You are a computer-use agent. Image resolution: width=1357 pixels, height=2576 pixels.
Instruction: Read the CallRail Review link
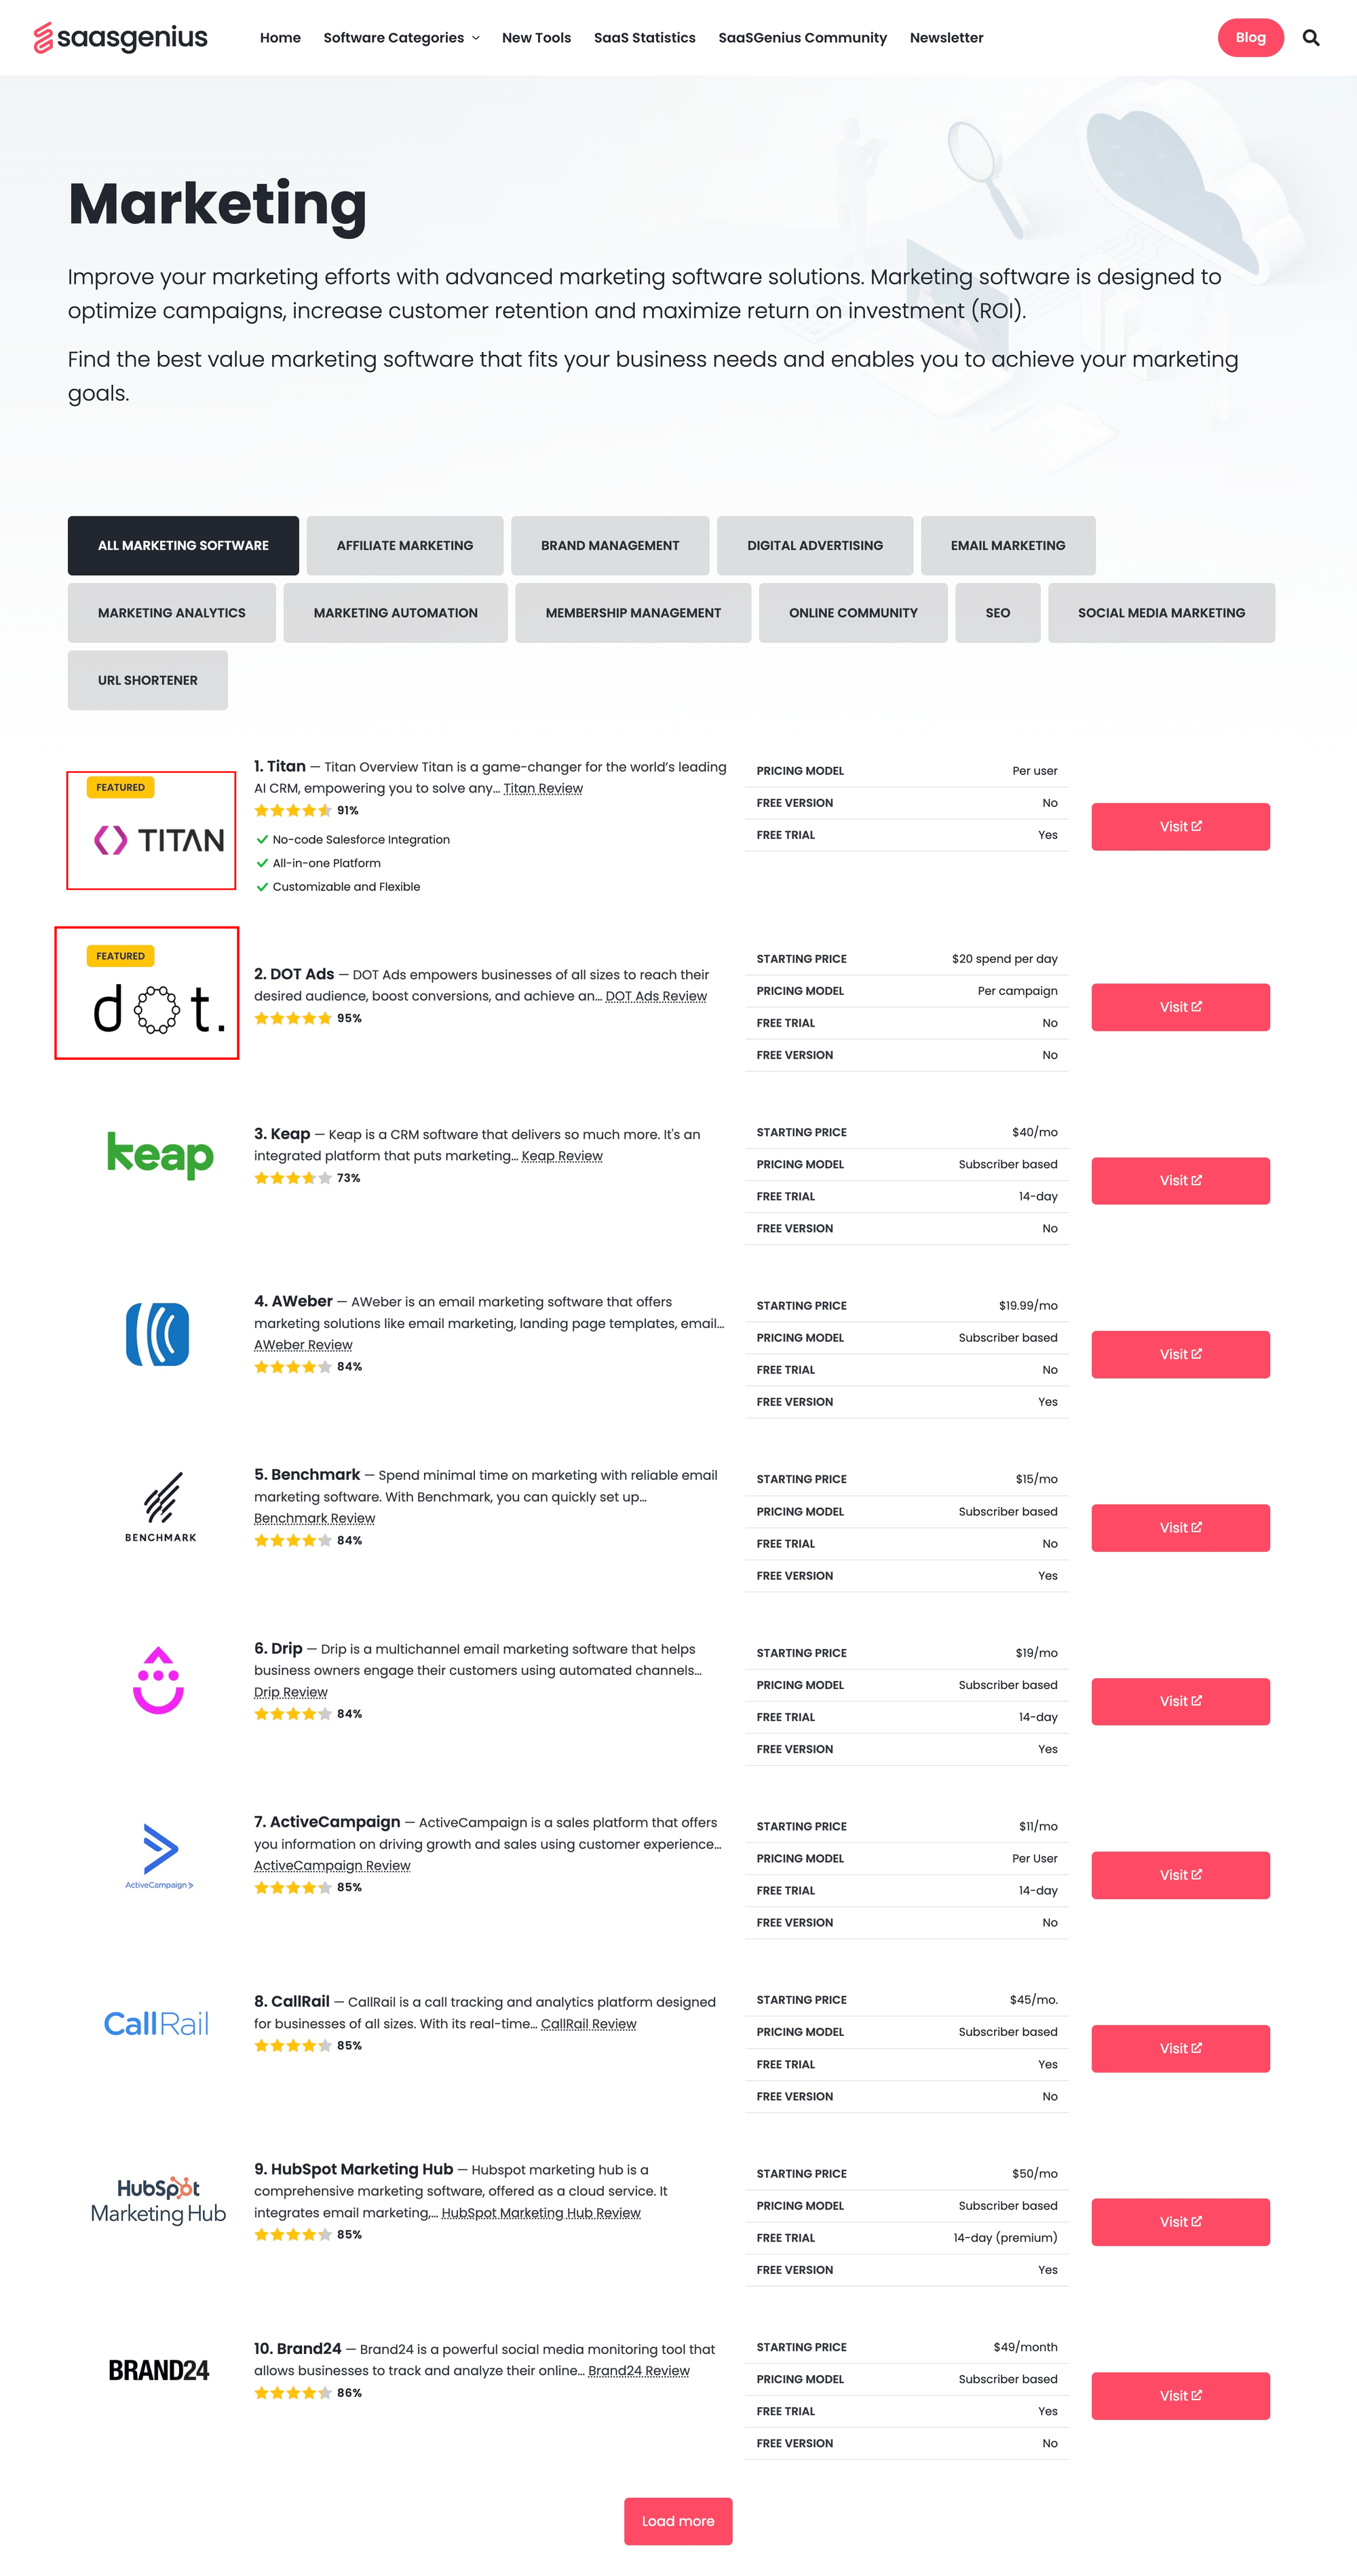(588, 2023)
